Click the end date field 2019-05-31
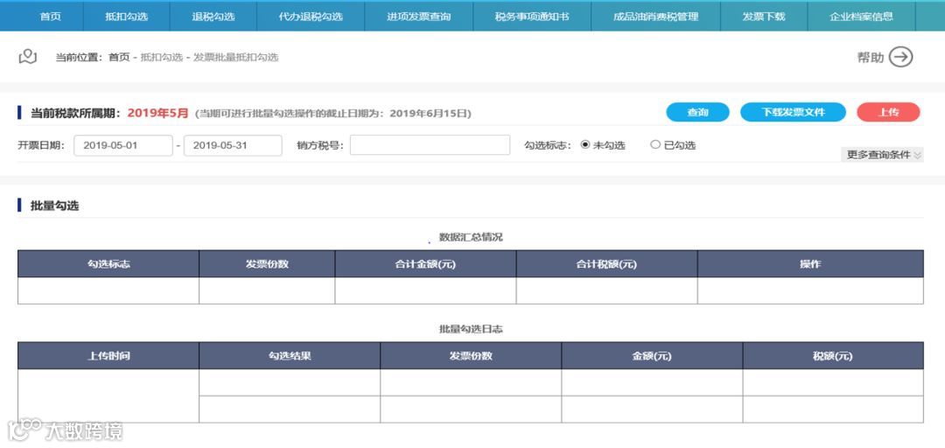The height and width of the screenshot is (448, 945). [x=233, y=145]
